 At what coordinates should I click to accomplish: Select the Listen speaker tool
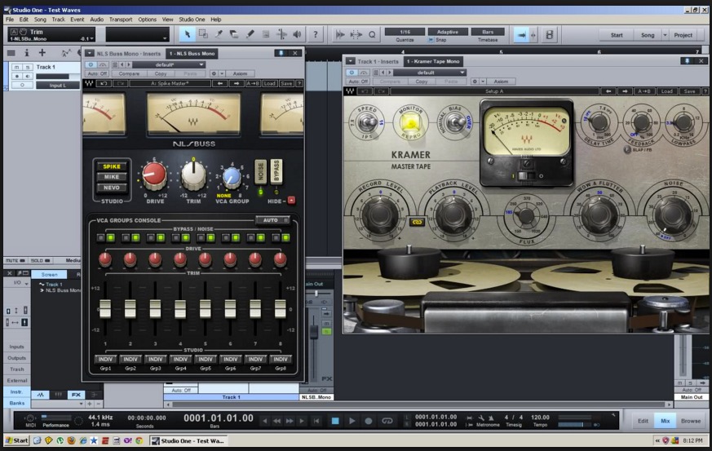(297, 34)
